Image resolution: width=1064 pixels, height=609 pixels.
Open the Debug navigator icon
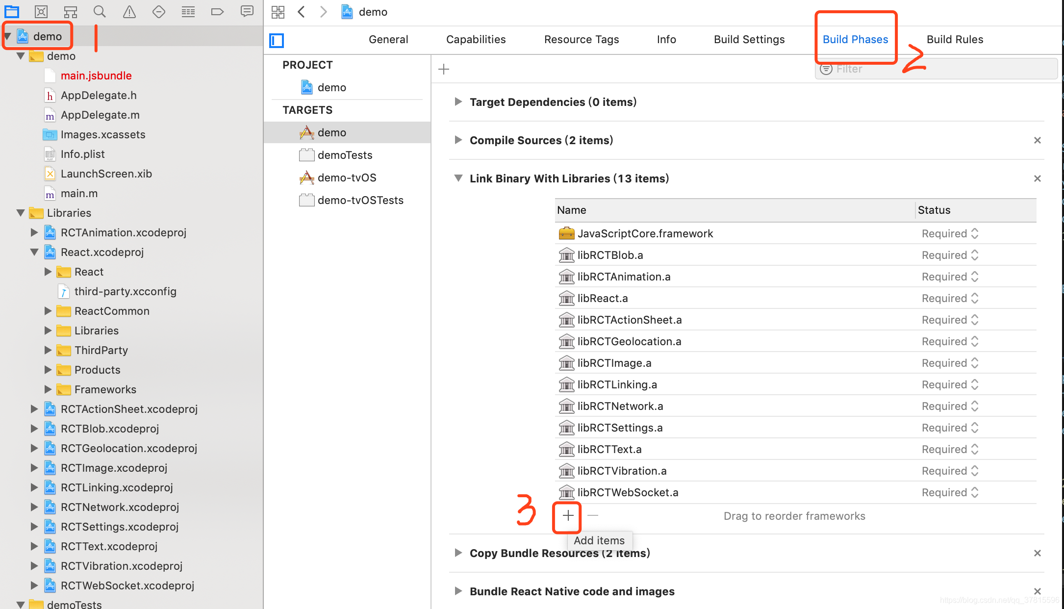pyautogui.click(x=188, y=11)
